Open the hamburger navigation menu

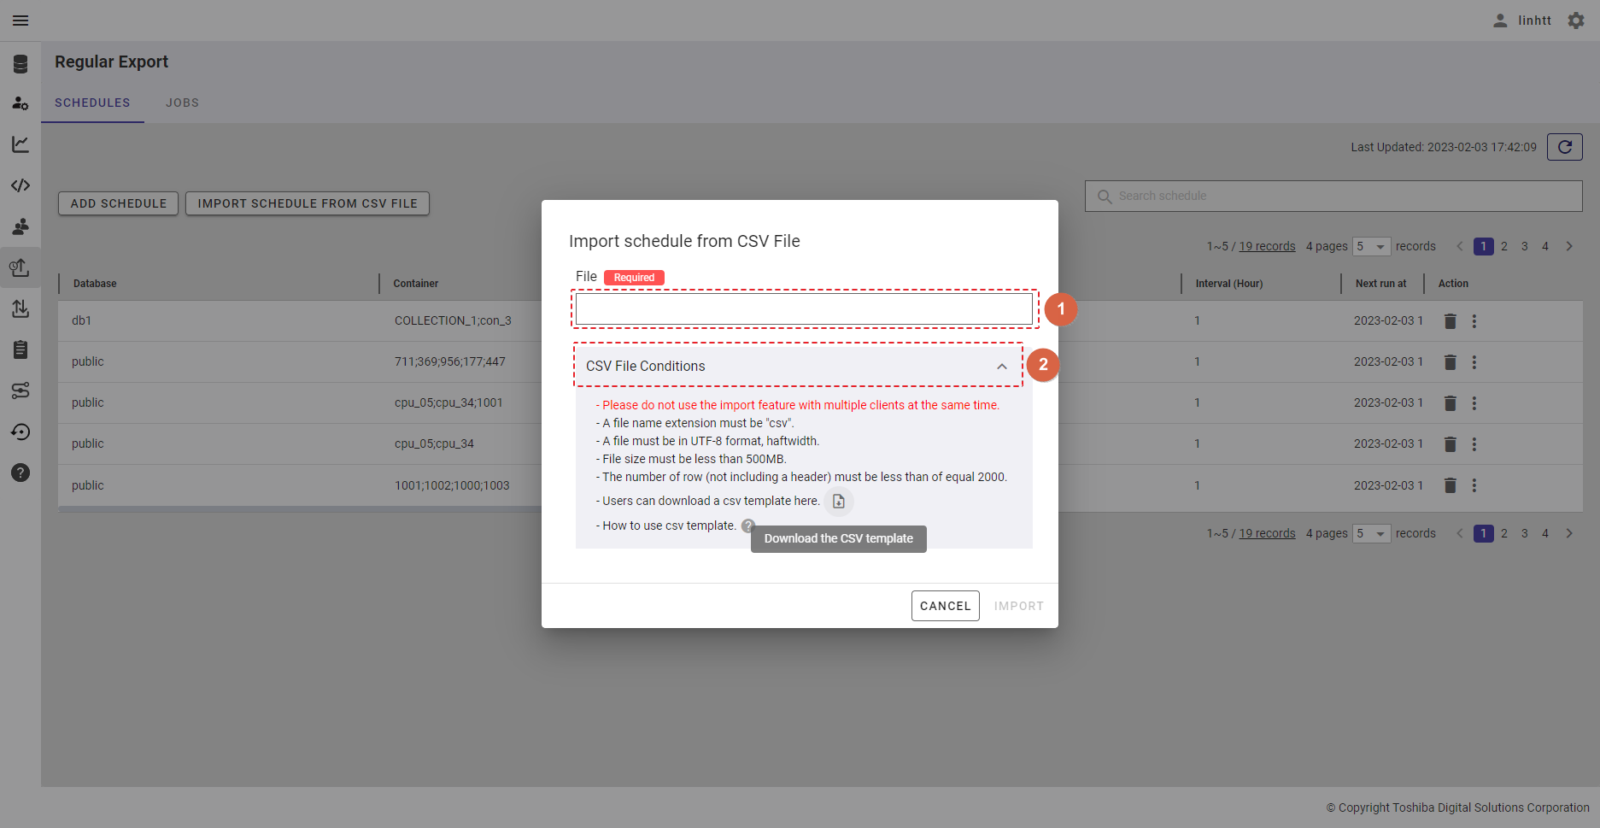[x=21, y=21]
